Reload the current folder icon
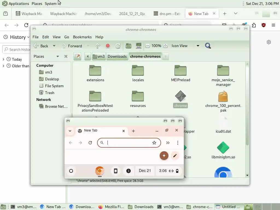 (118, 46)
